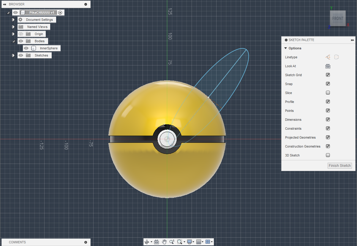Image resolution: width=357 pixels, height=246 pixels.
Task: Hide the Sketches folder
Action: pos(21,55)
